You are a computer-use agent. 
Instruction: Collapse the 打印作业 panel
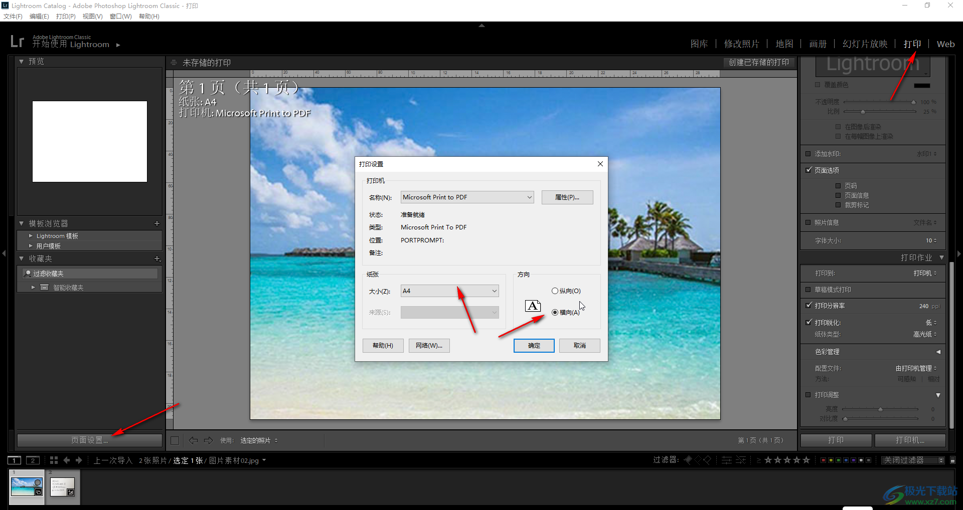click(941, 258)
